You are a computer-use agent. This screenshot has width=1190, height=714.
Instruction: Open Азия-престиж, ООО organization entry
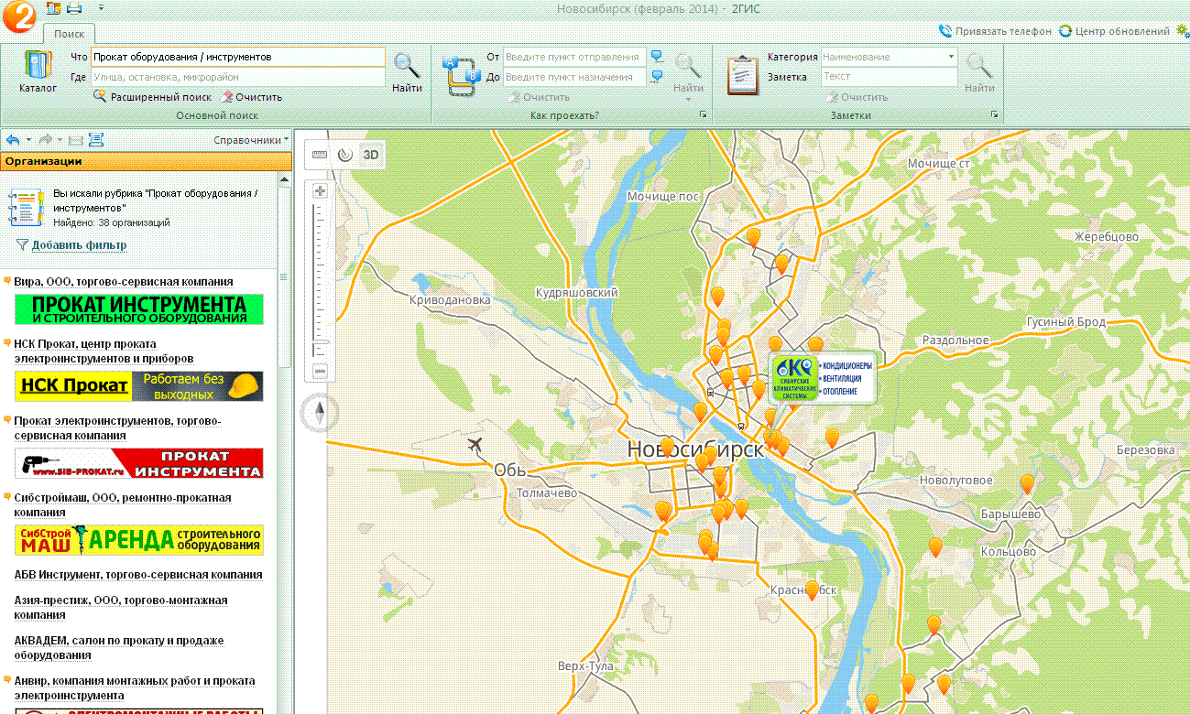tap(121, 608)
